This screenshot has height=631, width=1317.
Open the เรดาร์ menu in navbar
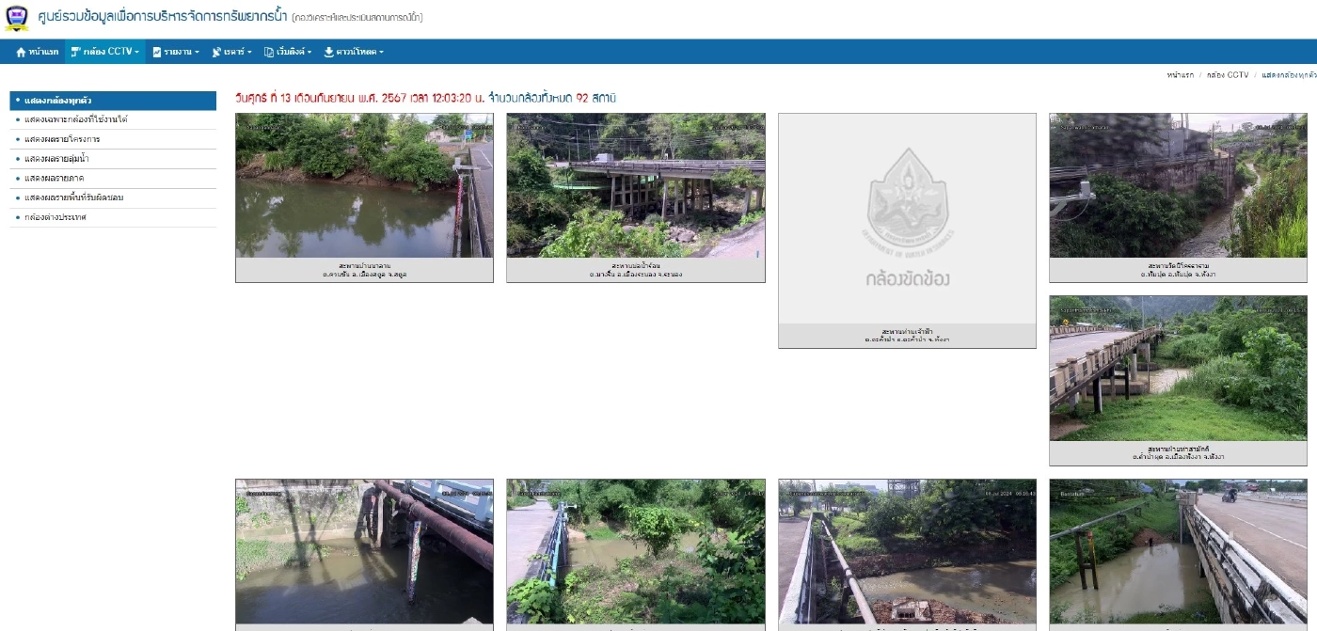pos(236,52)
